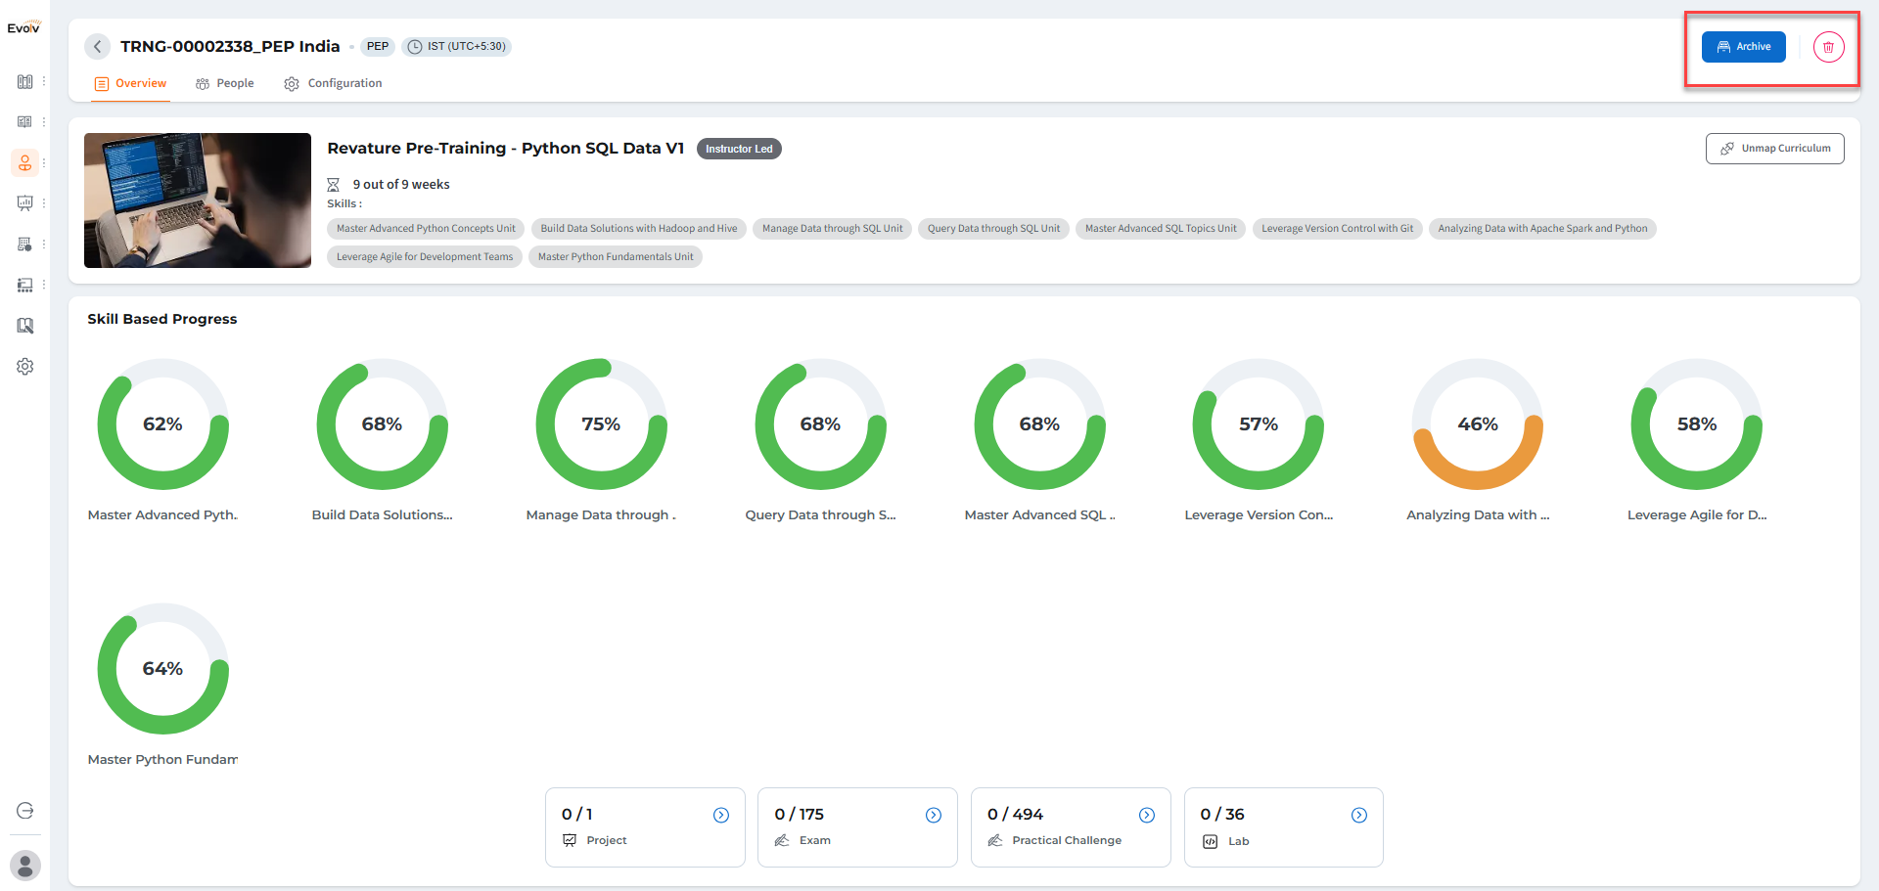The image size is (1879, 891).
Task: Select 'Analyzing Data with Apache Spark and Python' chip
Action: tap(1542, 229)
